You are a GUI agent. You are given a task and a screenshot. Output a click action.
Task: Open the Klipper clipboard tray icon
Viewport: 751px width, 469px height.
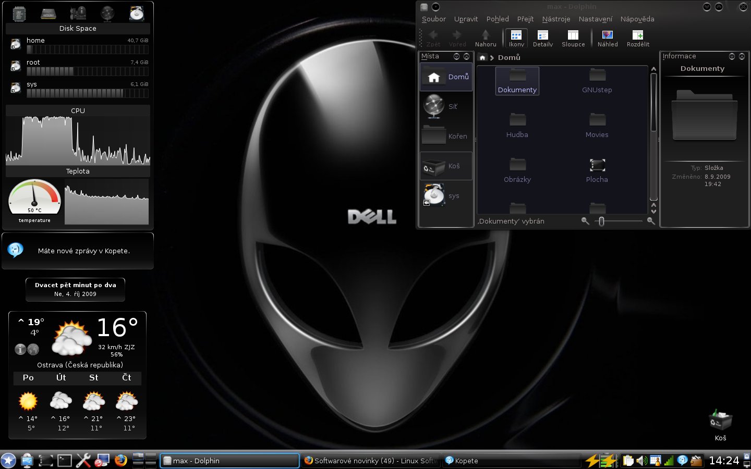(x=628, y=461)
